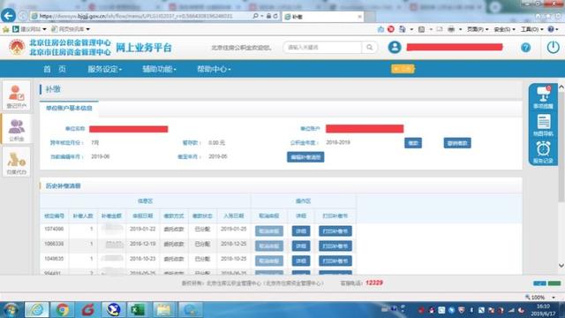Open the 安全(S) dropdown in the command bar
565x318 pixels.
504,29
